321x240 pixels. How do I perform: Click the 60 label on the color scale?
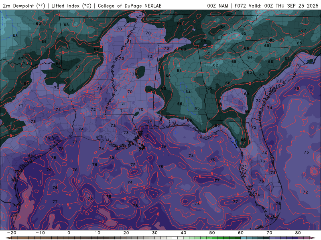(241, 233)
